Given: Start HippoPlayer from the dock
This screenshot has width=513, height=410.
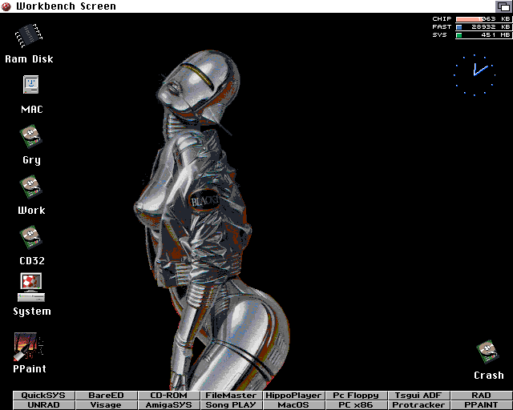Looking at the screenshot, I should 294,396.
